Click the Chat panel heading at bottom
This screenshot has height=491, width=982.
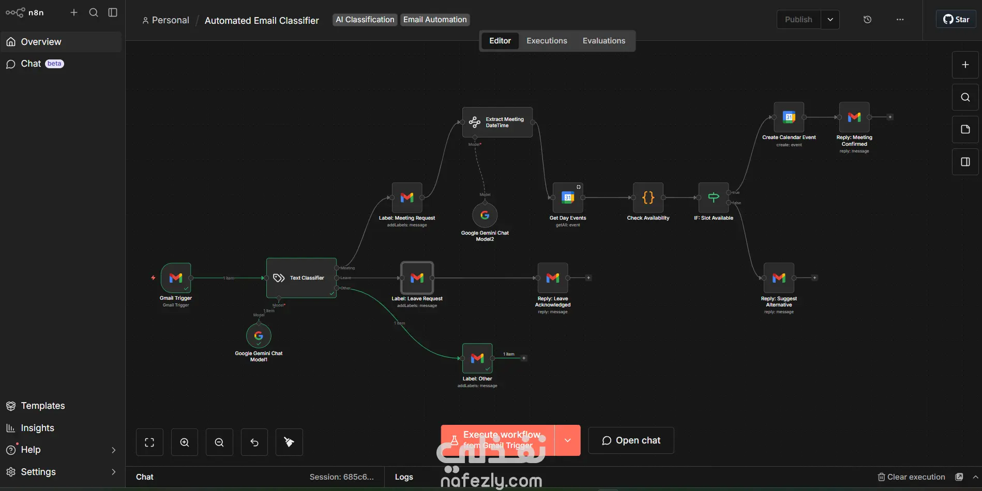coord(145,477)
